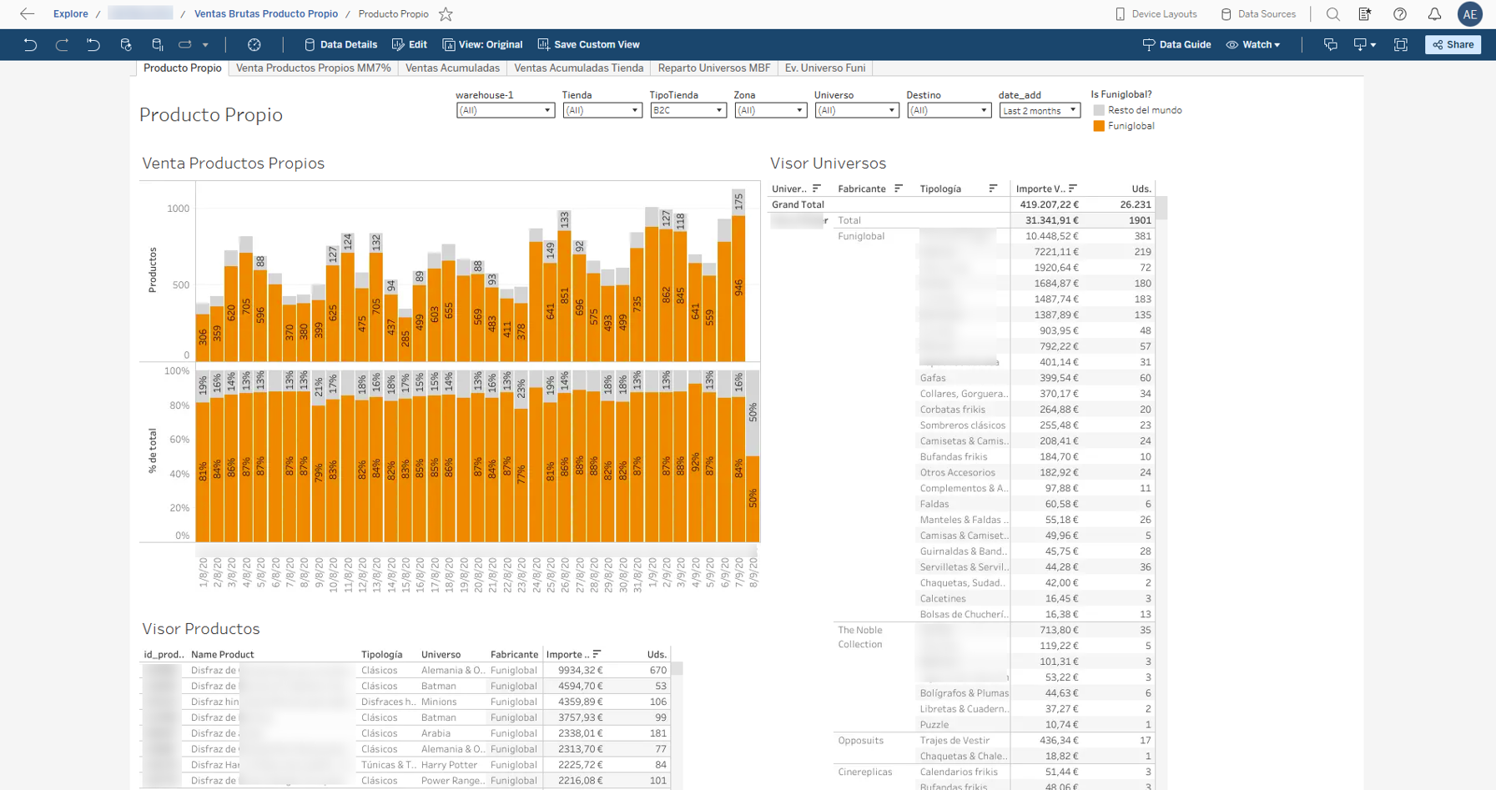Enter full screen mode icon
Image resolution: width=1496 pixels, height=790 pixels.
coord(1401,45)
